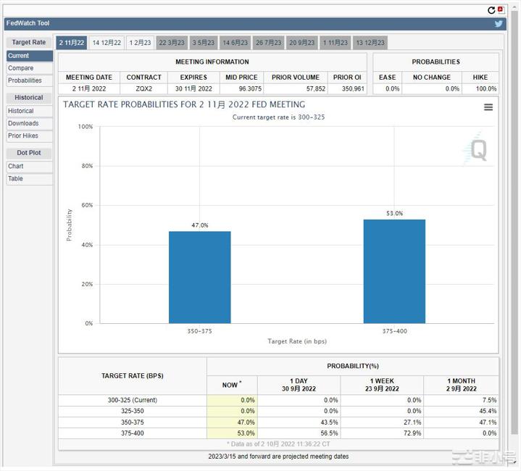Screen dimensions: 521x471
Task: Click the 375-400 probability bar
Action: 394,271
